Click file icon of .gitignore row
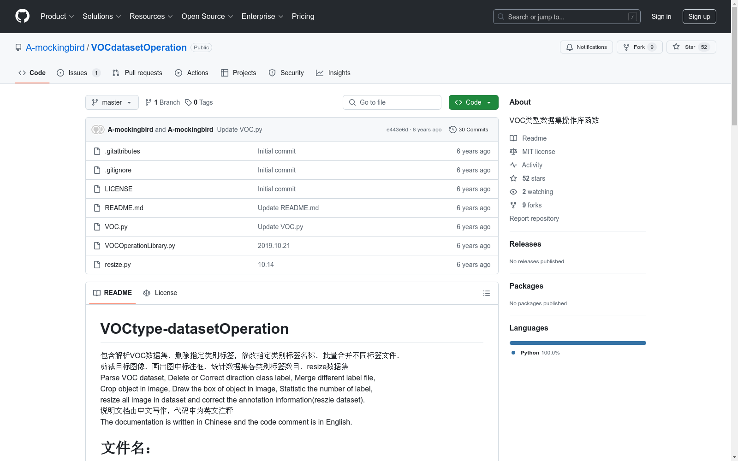Viewport: 738px width, 461px height. pos(97,170)
